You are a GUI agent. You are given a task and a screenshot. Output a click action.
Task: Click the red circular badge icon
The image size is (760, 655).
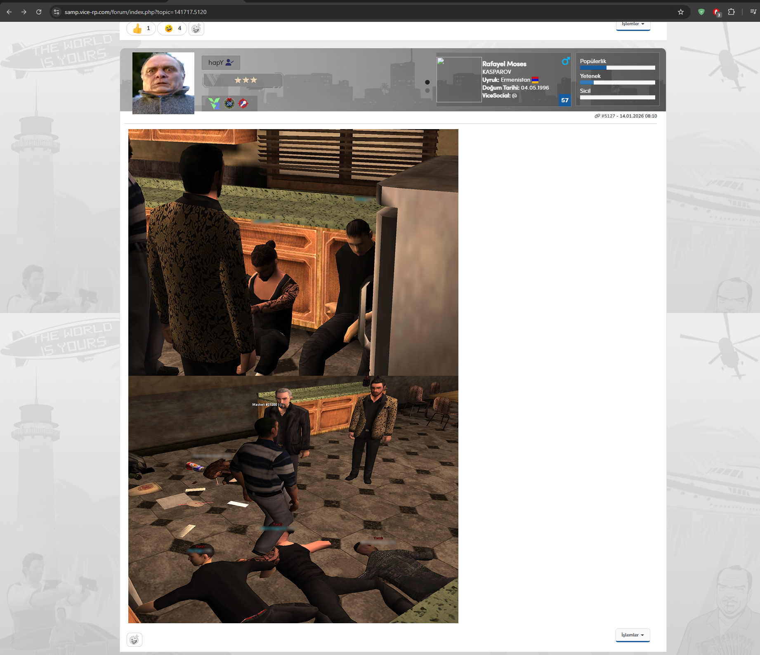(243, 104)
